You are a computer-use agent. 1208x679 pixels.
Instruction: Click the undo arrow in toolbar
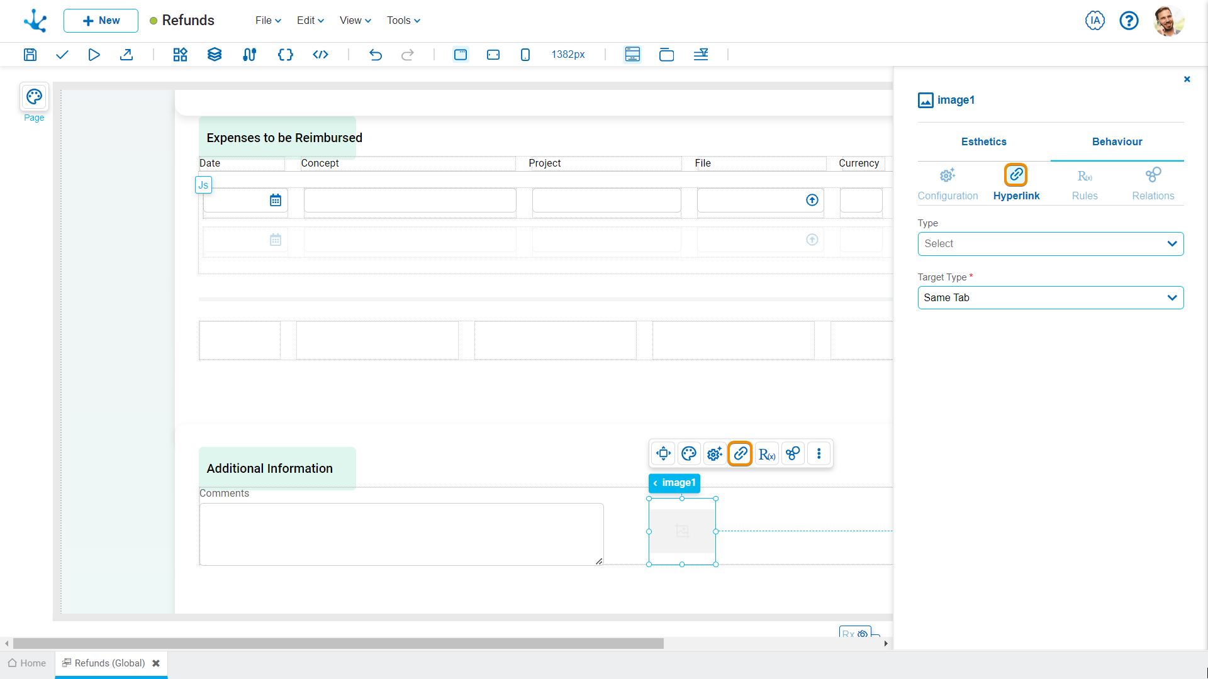[376, 54]
